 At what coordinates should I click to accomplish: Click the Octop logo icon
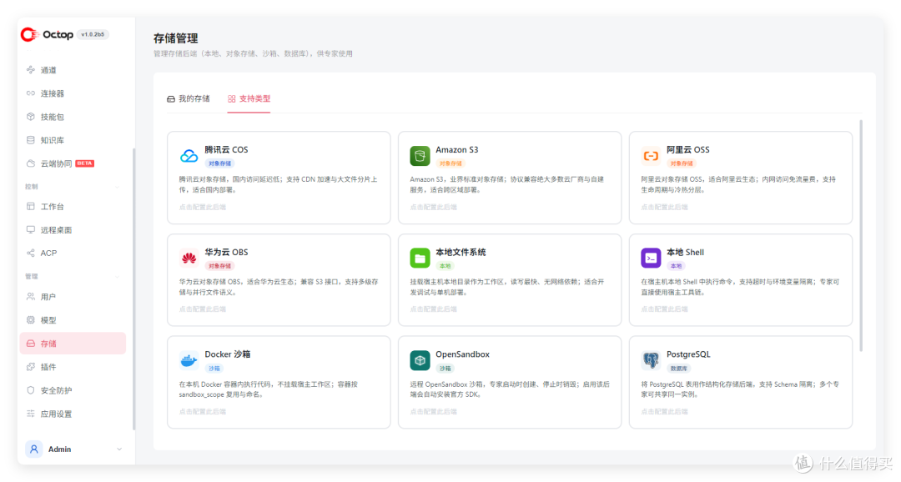28,34
